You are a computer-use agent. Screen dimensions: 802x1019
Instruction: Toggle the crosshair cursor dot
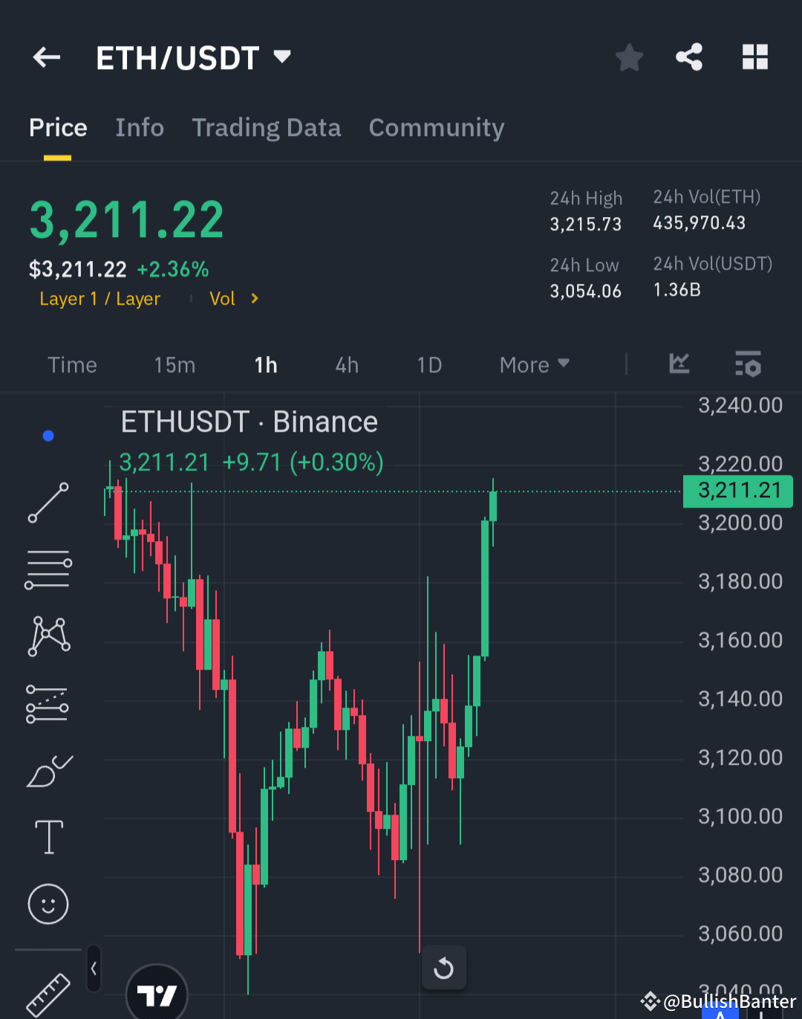pyautogui.click(x=48, y=435)
